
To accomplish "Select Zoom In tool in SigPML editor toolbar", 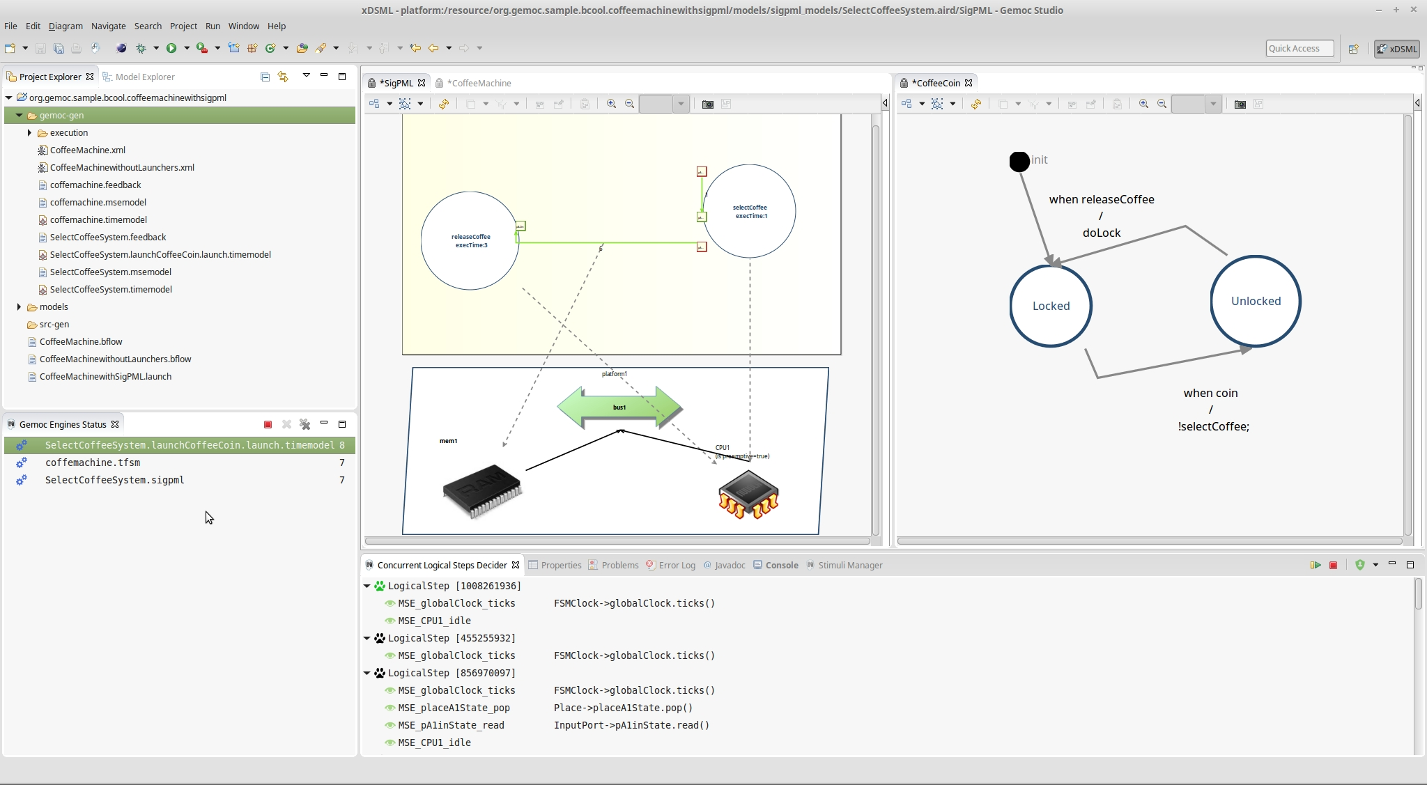I will tap(611, 103).
